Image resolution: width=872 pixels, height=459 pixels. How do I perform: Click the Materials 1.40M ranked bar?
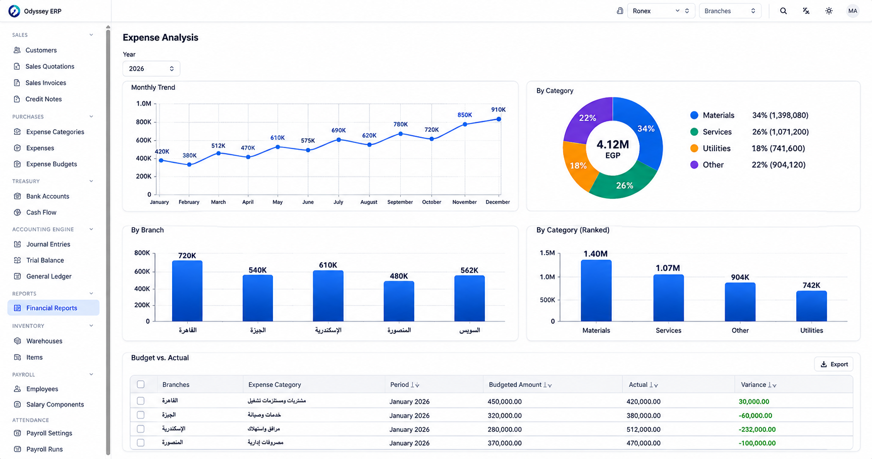coord(596,291)
